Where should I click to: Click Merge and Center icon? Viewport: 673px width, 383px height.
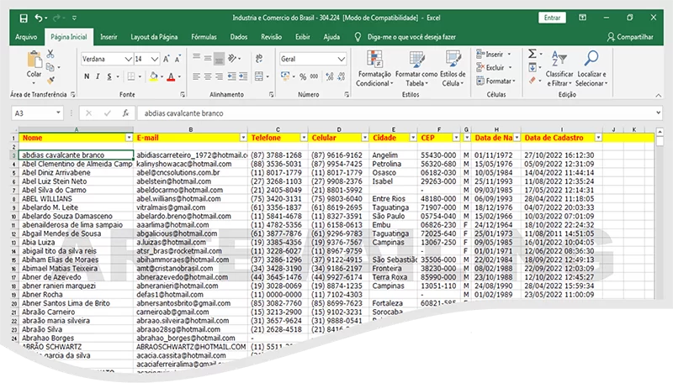point(259,76)
